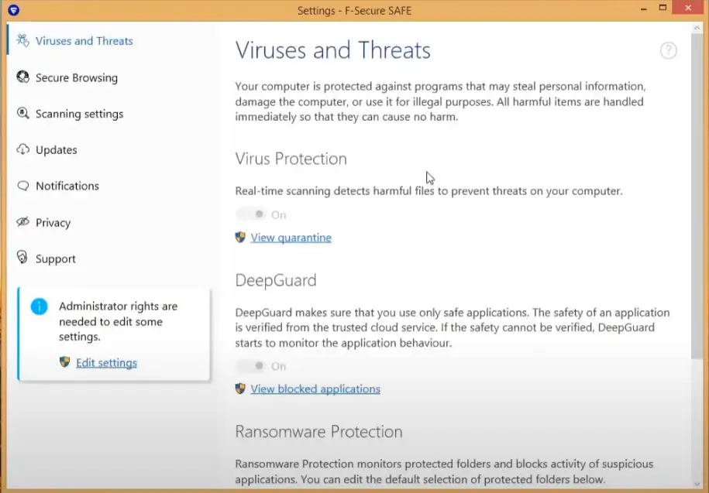The image size is (709, 493).
Task: Click the F-Secure logo in the title bar
Action: coord(12,10)
